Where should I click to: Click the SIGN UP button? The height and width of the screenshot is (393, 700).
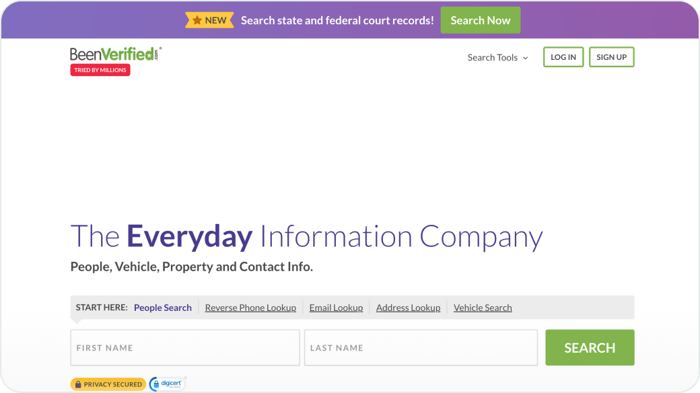click(x=611, y=57)
